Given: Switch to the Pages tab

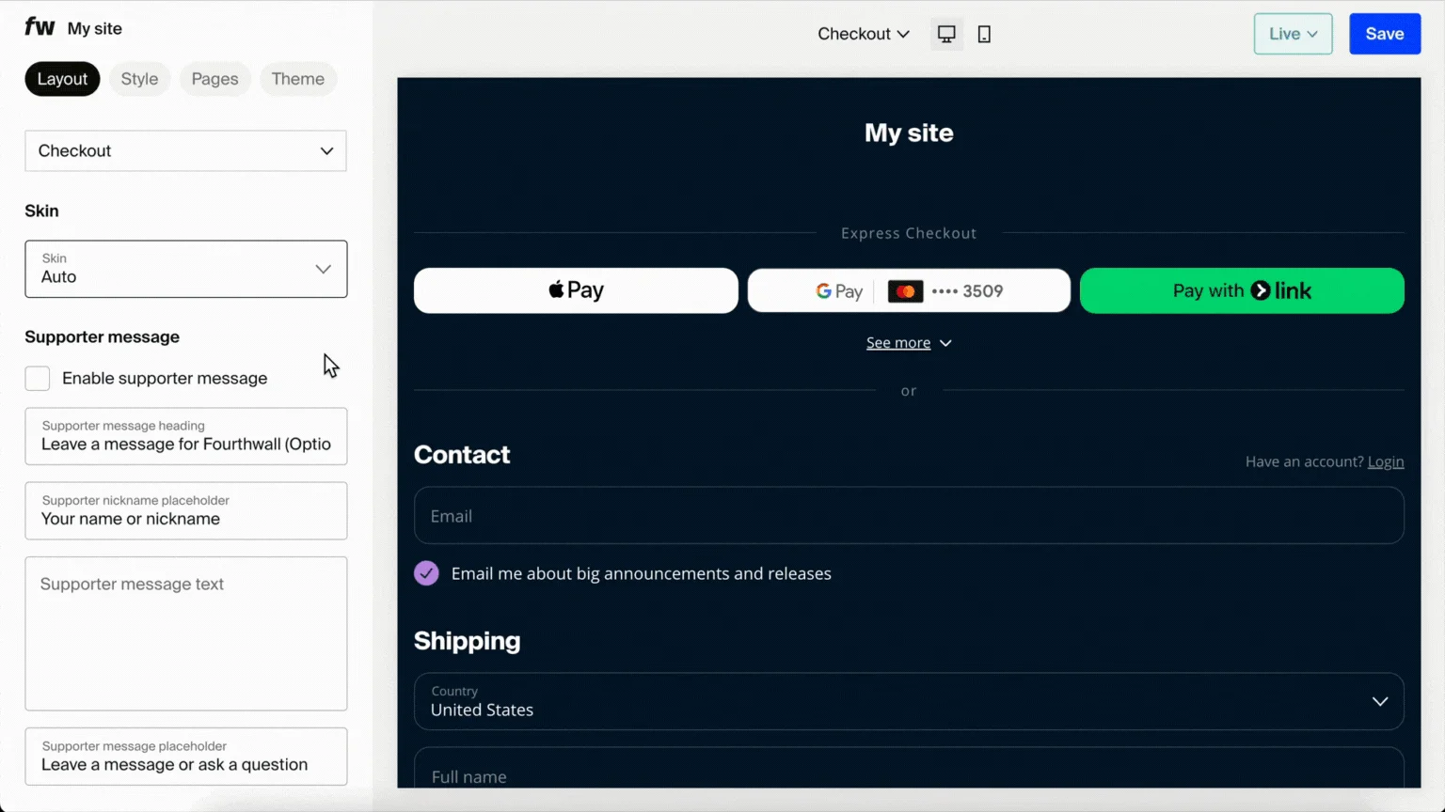Looking at the screenshot, I should click(x=214, y=79).
